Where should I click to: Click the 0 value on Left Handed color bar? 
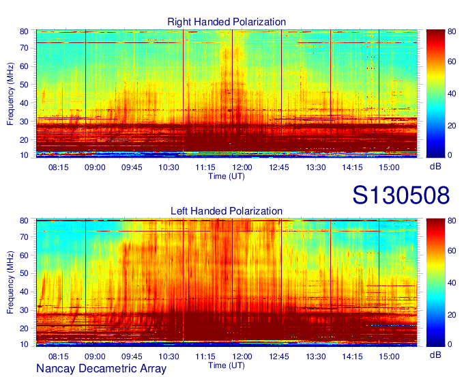pyautogui.click(x=450, y=344)
